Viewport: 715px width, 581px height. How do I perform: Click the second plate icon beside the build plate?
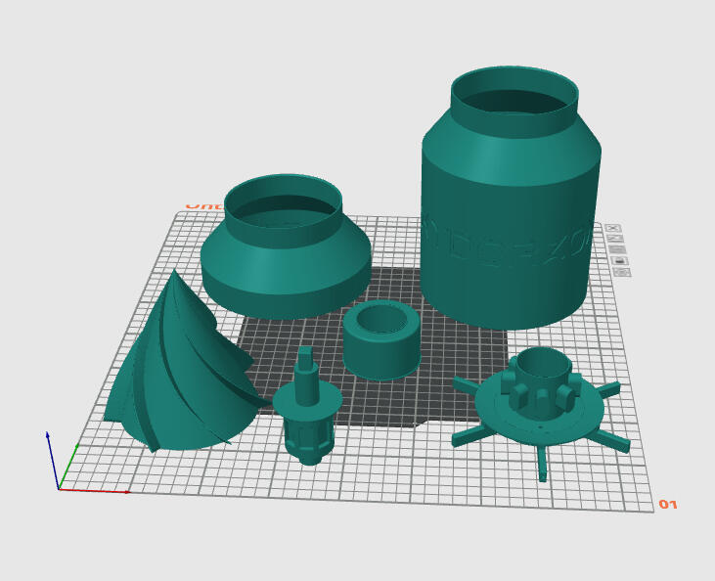[615, 238]
